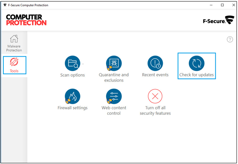The width and height of the screenshot is (238, 164).
Task: Expand the Scan options dropdown arrow
Action: [x=83, y=64]
